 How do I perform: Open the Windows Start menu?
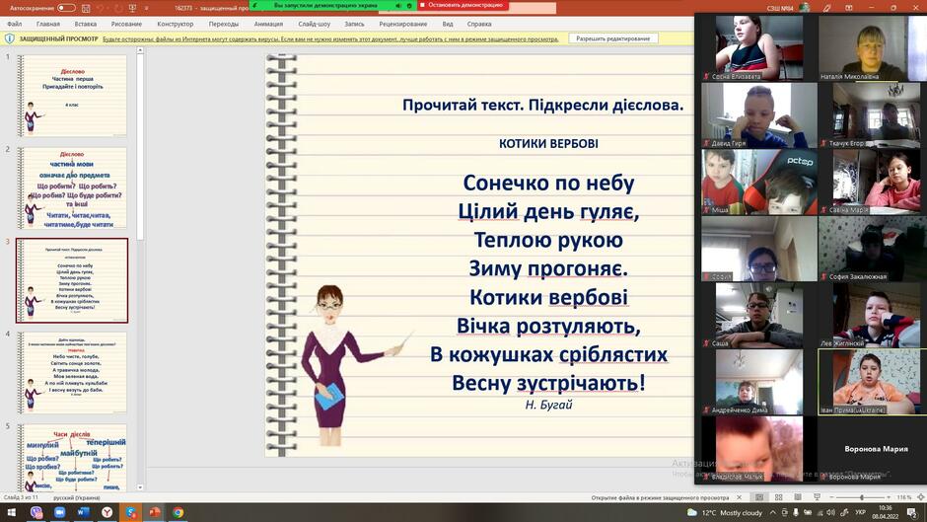tap(11, 512)
